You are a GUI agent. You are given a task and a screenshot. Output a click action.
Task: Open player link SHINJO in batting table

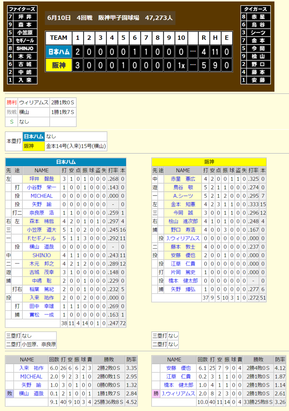click(x=41, y=255)
